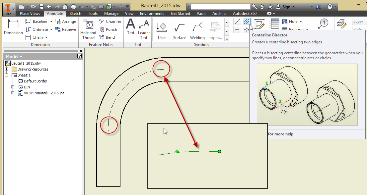Viewport: 367px width, 195px height.
Task: Open the Sketch ribbon tab
Action: (x=75, y=14)
